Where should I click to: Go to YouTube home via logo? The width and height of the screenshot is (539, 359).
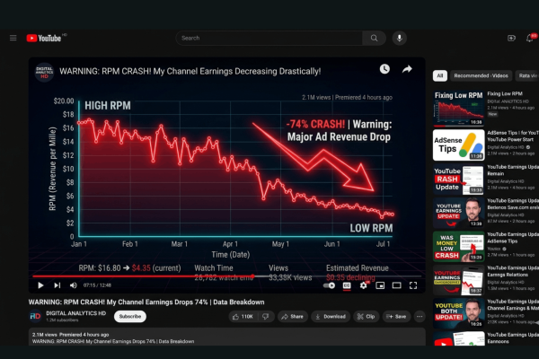44,38
